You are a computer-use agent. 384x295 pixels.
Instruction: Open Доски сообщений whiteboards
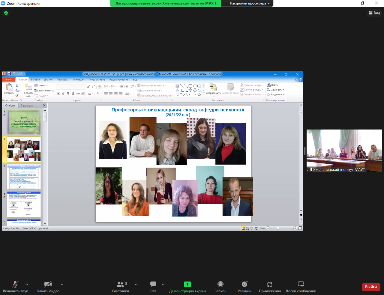pyautogui.click(x=301, y=287)
